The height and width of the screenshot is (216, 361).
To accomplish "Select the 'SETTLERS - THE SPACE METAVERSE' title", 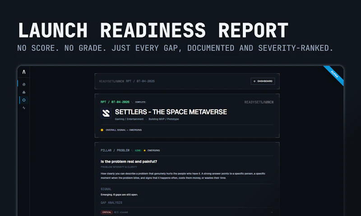I will 171,112.
